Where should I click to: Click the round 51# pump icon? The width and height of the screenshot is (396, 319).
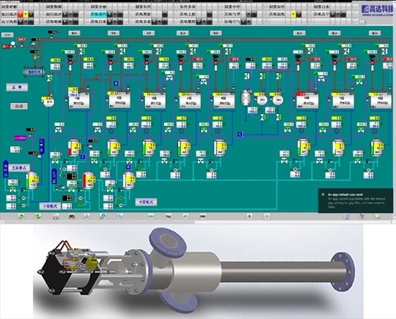click(49, 101)
